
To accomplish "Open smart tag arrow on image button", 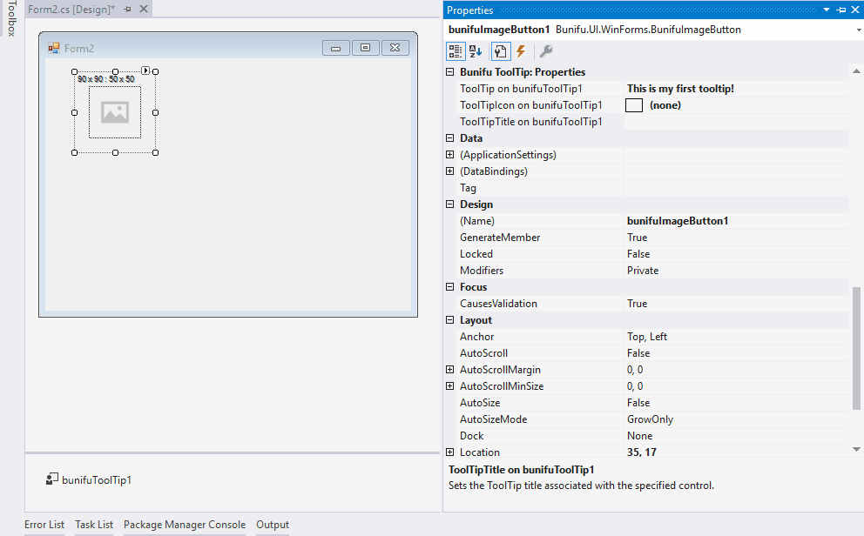I will (x=146, y=70).
